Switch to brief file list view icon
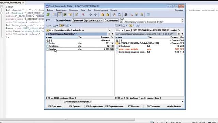Screen dimensions: 218x123 [x=54, y=15]
